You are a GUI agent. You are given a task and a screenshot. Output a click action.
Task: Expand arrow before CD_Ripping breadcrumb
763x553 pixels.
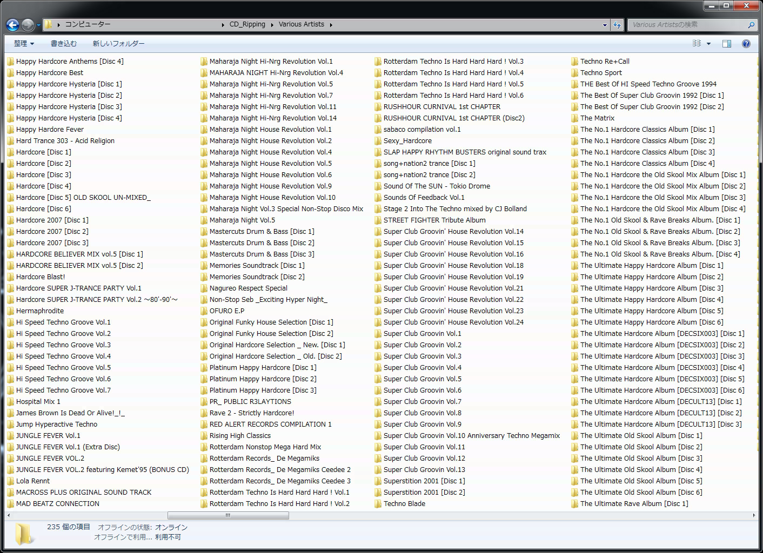click(x=223, y=24)
